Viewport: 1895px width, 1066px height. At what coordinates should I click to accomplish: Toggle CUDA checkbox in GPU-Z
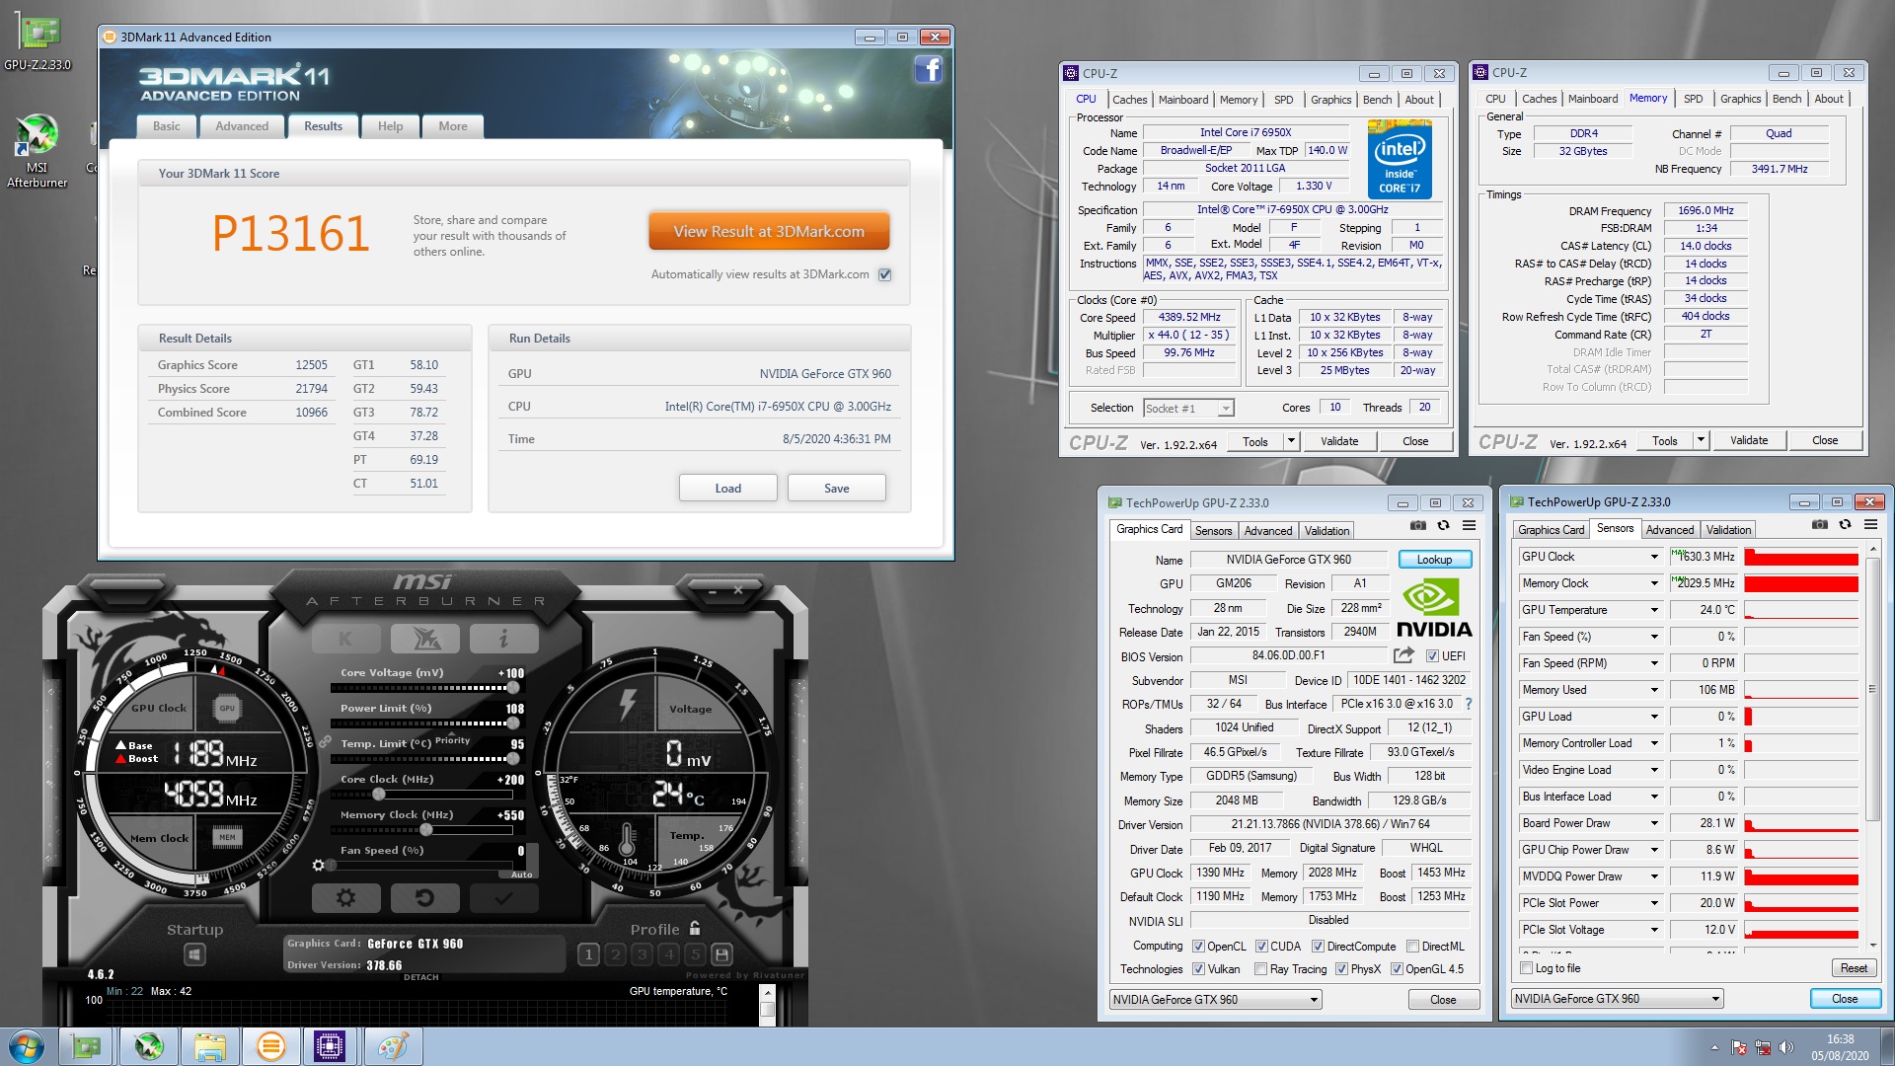pos(1261,947)
